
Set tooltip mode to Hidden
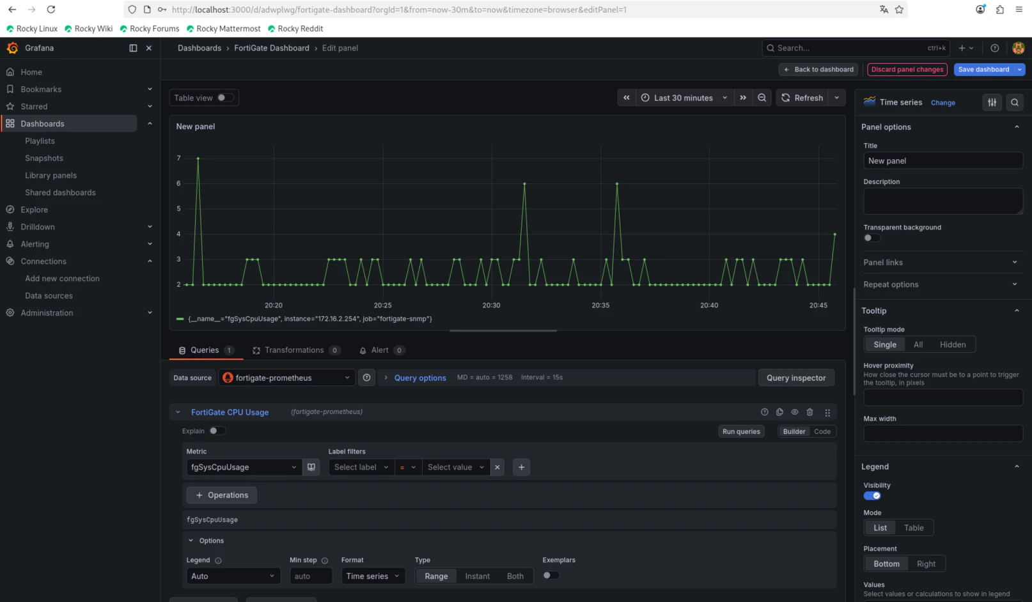[953, 344]
